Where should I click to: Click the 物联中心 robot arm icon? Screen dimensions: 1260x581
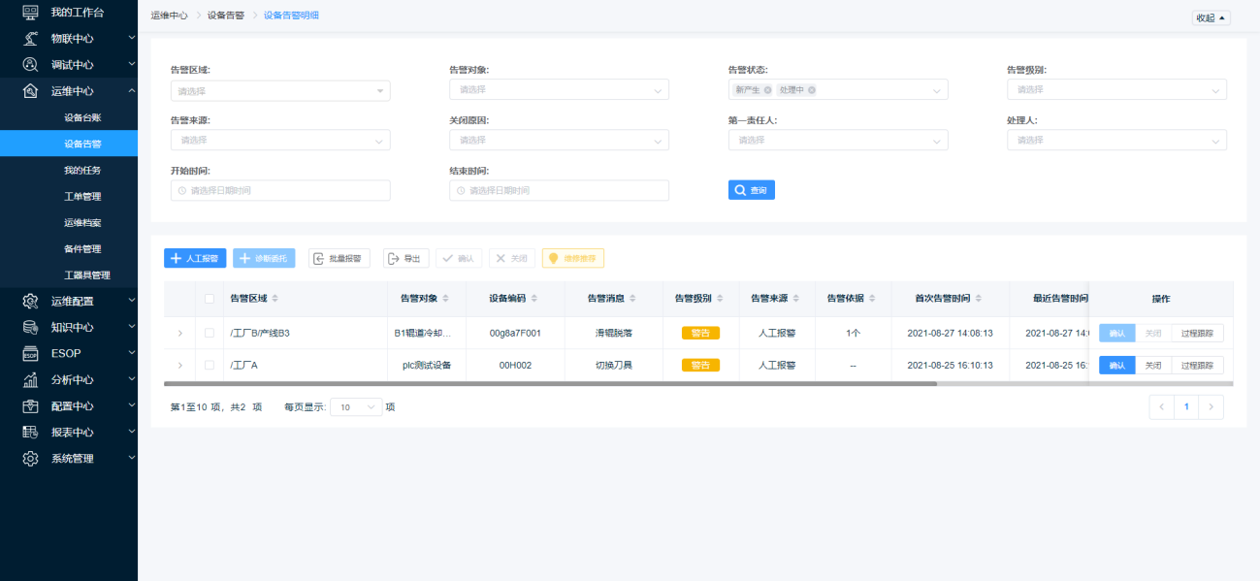pyautogui.click(x=30, y=39)
